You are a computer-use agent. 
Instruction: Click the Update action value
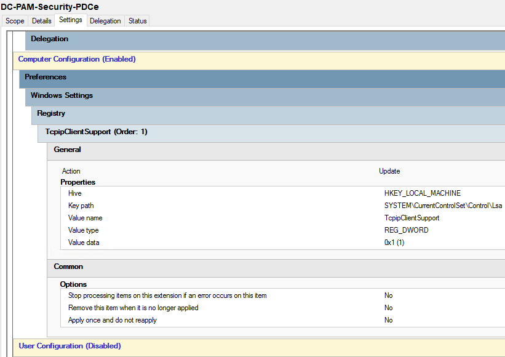coord(389,171)
